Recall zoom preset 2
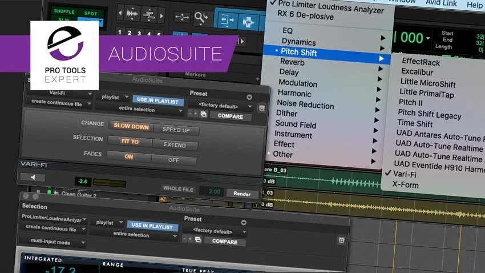Image resolution: width=485 pixels, height=273 pixels. [x=130, y=33]
